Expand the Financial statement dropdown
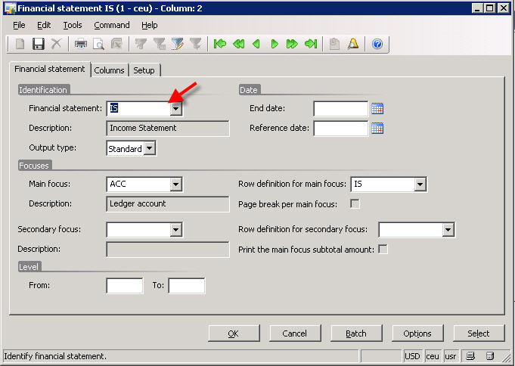The image size is (515, 366). click(175, 109)
